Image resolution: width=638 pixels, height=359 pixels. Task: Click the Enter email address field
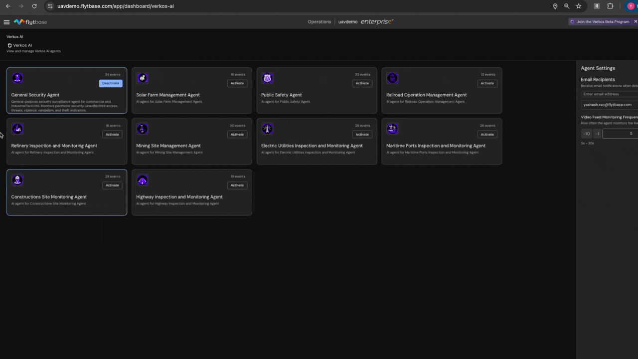tap(610, 94)
